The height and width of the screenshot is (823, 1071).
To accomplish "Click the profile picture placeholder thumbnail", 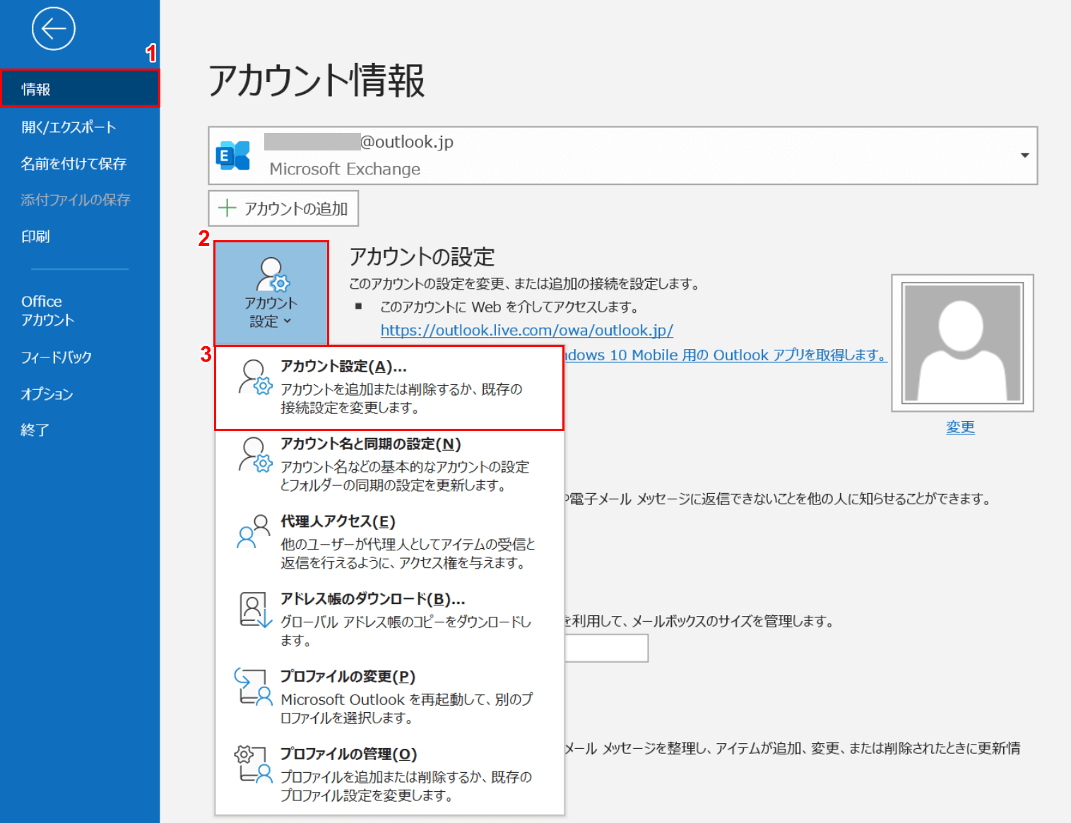I will tap(962, 343).
